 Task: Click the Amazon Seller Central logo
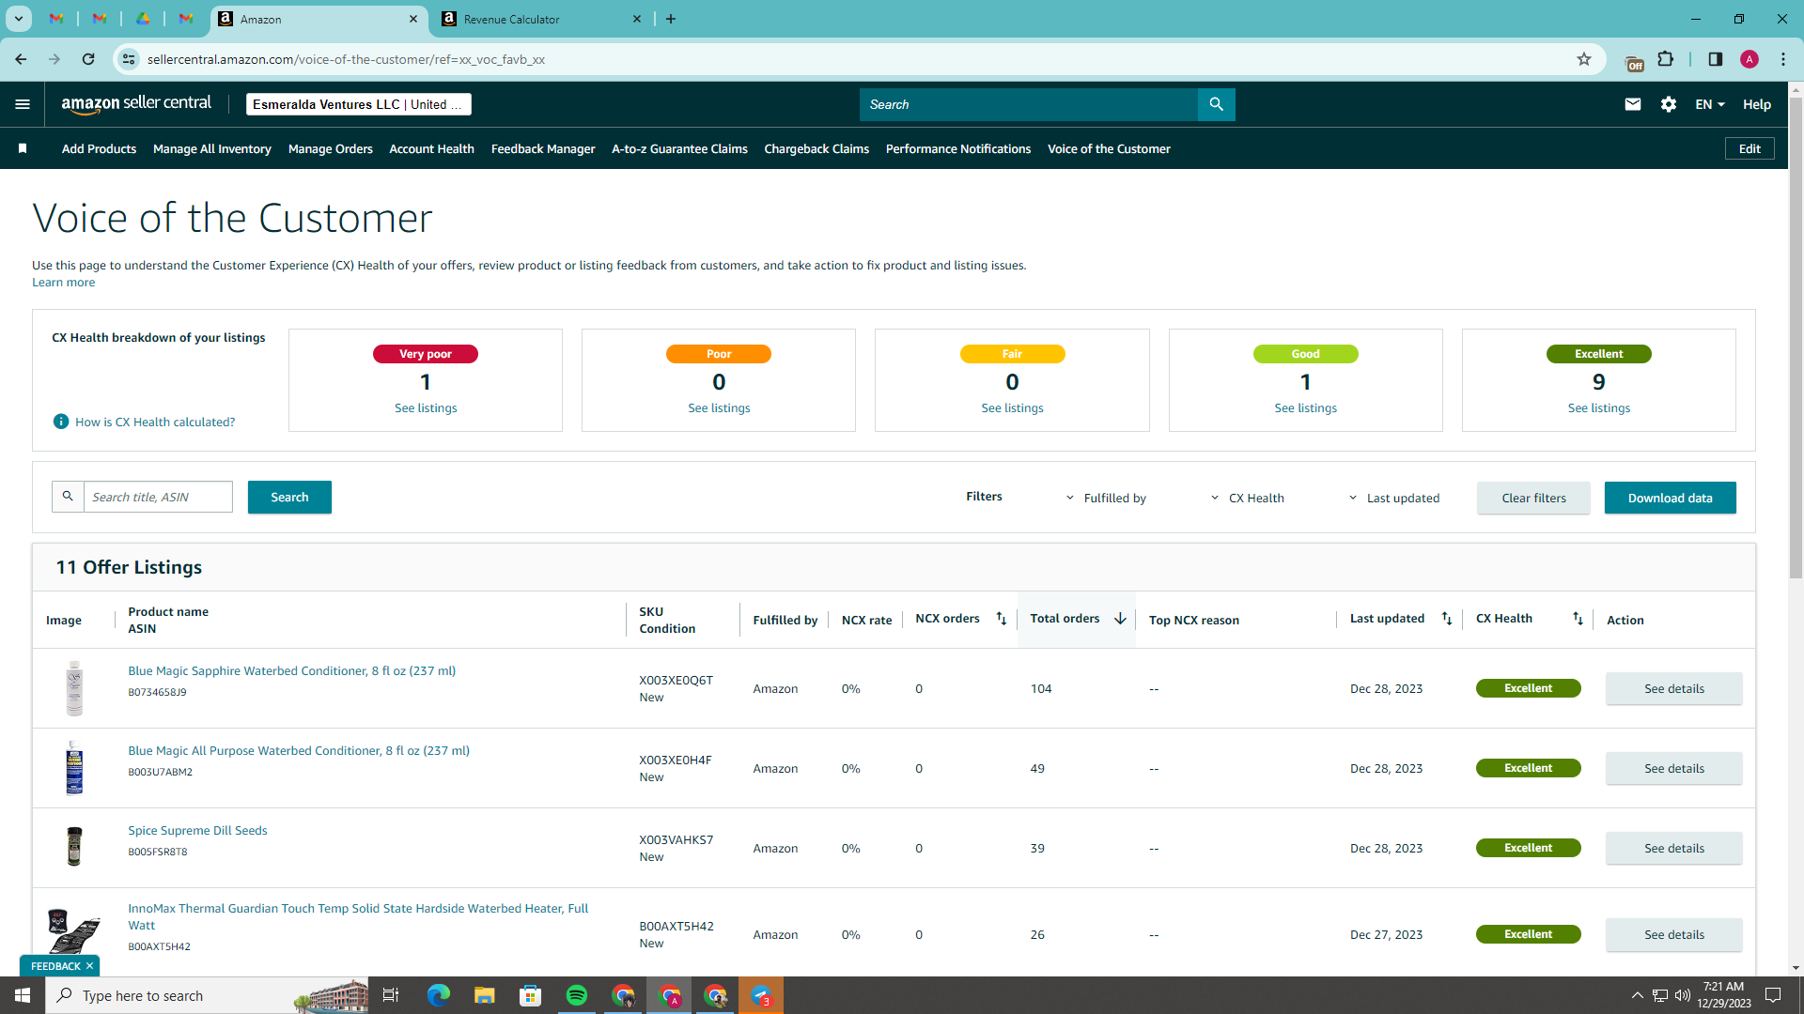(x=136, y=104)
